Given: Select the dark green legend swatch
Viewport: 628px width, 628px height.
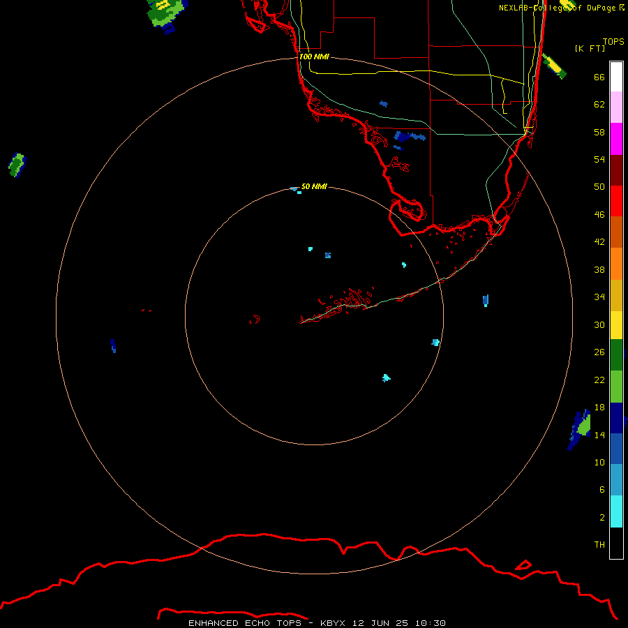Looking at the screenshot, I should coord(616,355).
